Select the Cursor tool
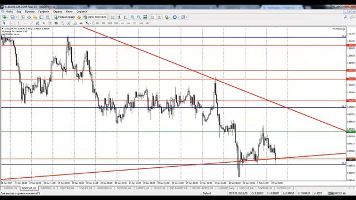The image size is (356, 200). [4, 23]
